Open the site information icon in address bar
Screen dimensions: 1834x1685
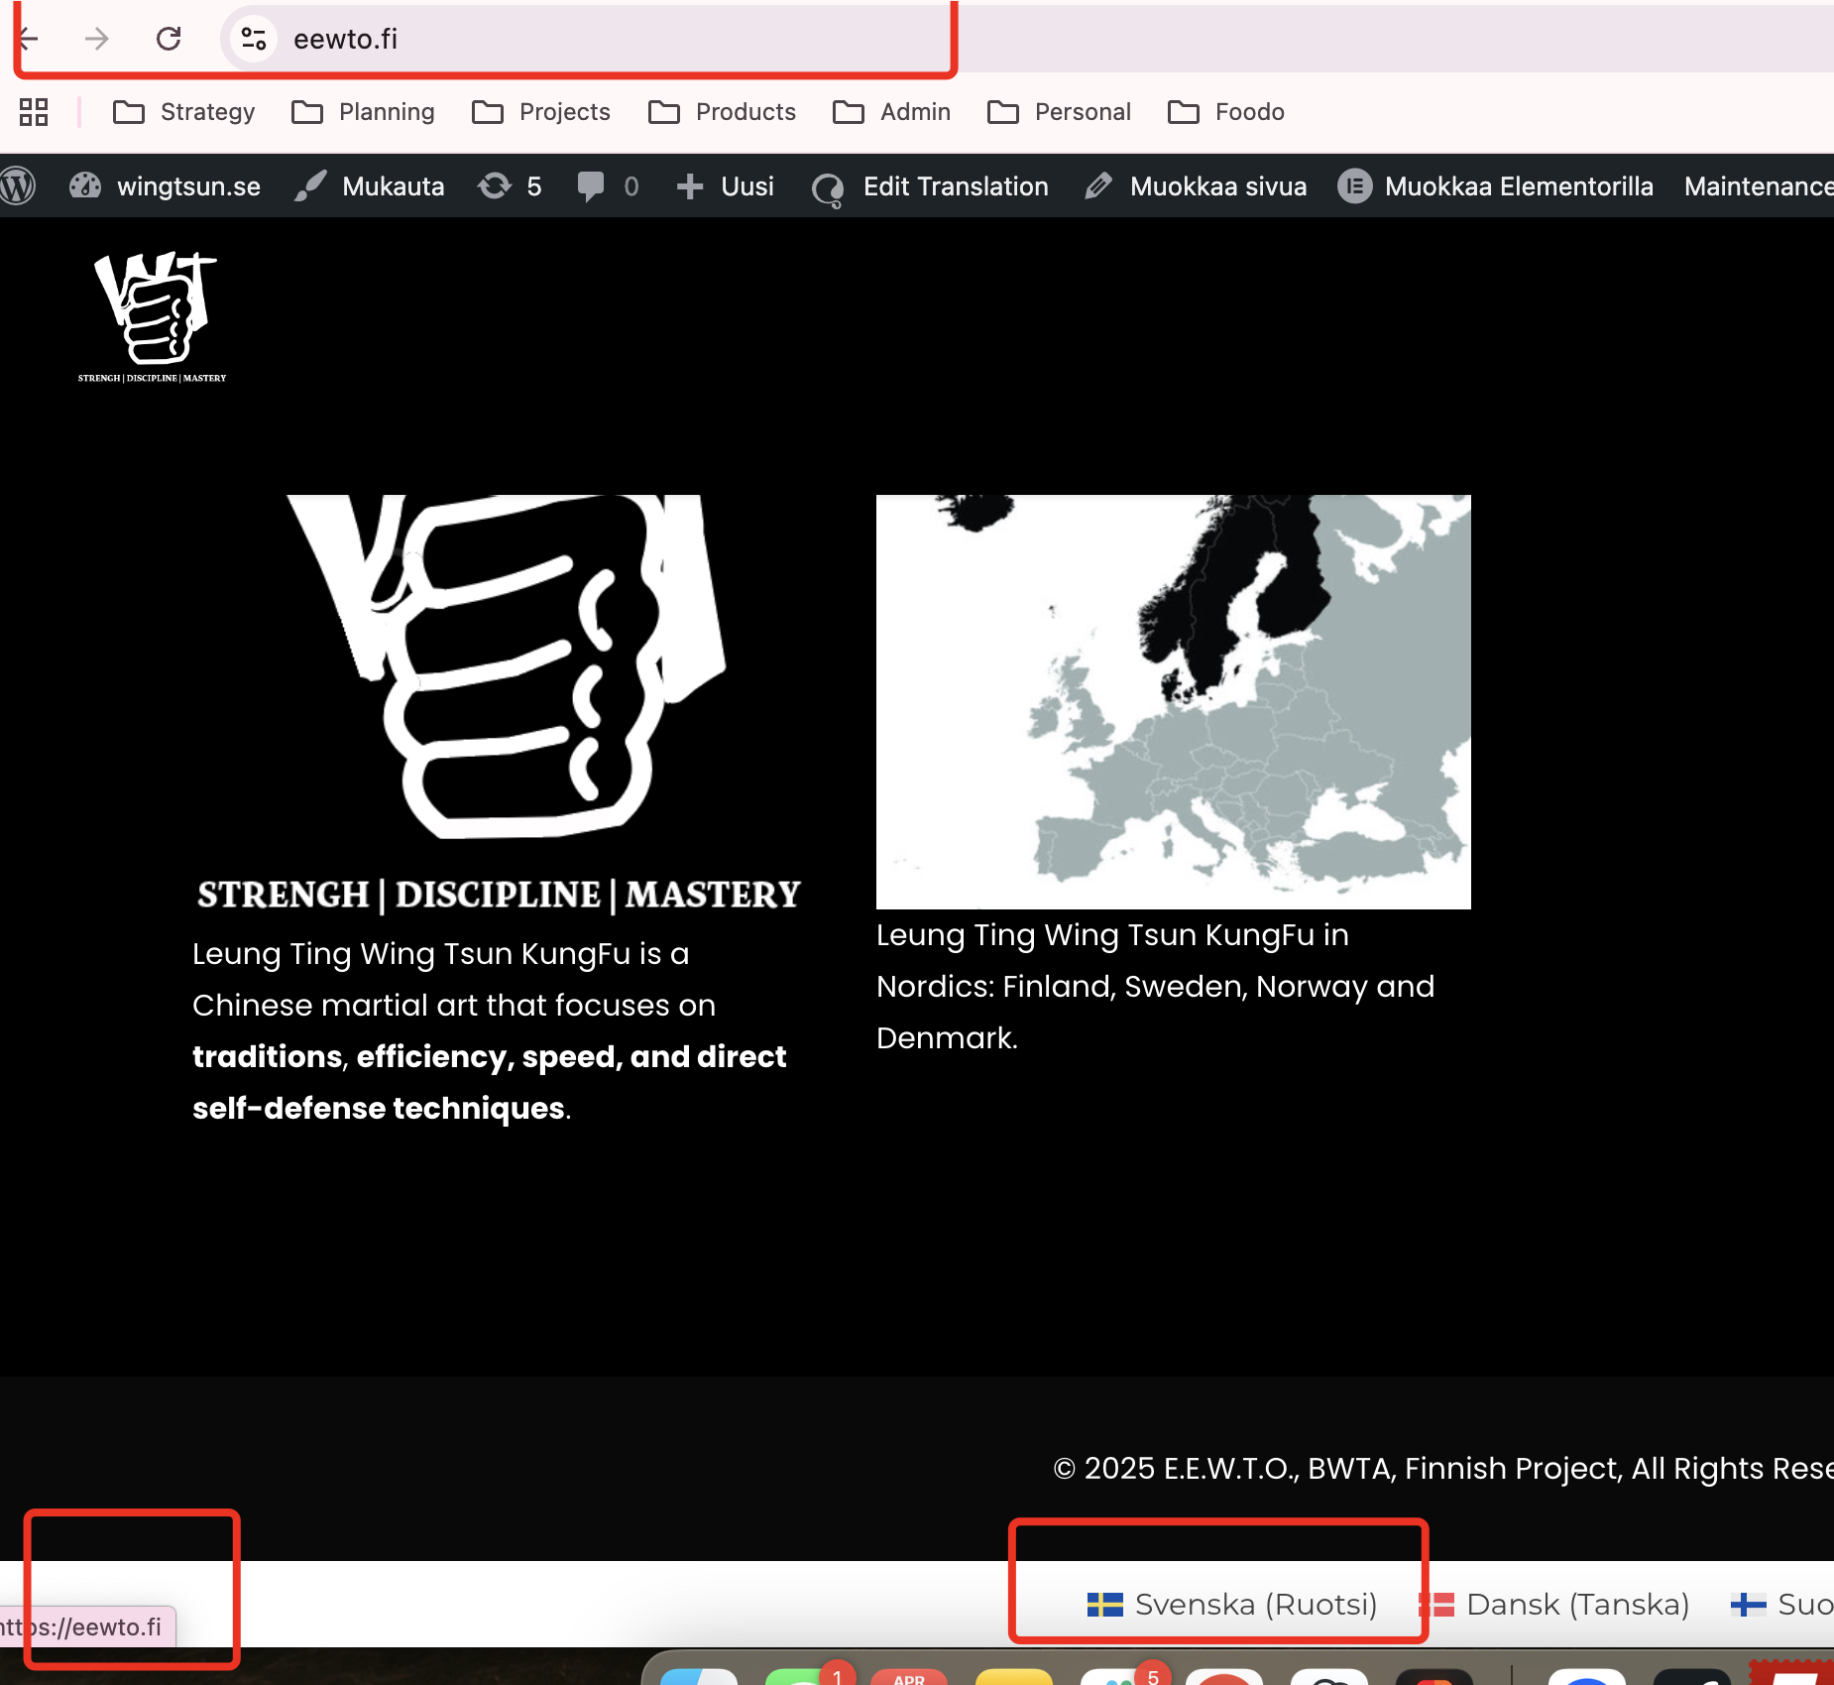tap(254, 39)
